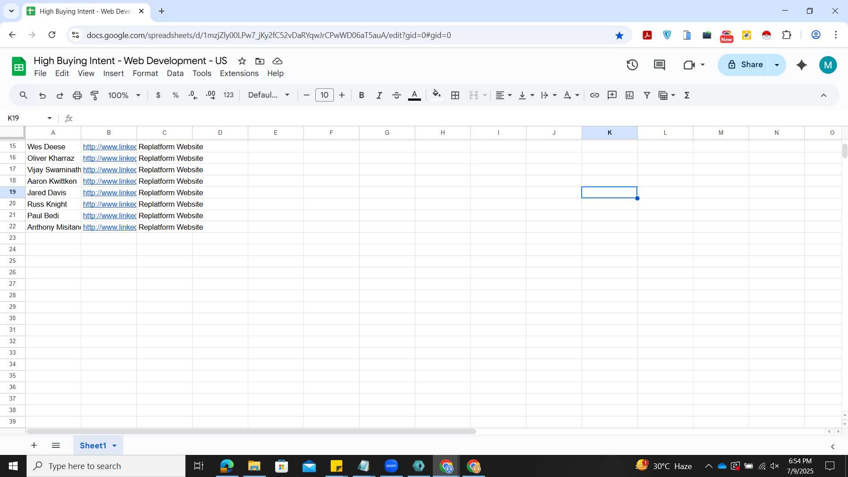Open Zoom from the taskbar
The image size is (848, 477).
coord(391,466)
